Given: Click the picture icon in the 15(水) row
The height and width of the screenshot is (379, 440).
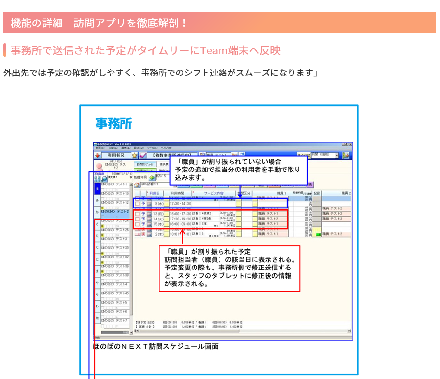Looking at the screenshot, I should [149, 224].
